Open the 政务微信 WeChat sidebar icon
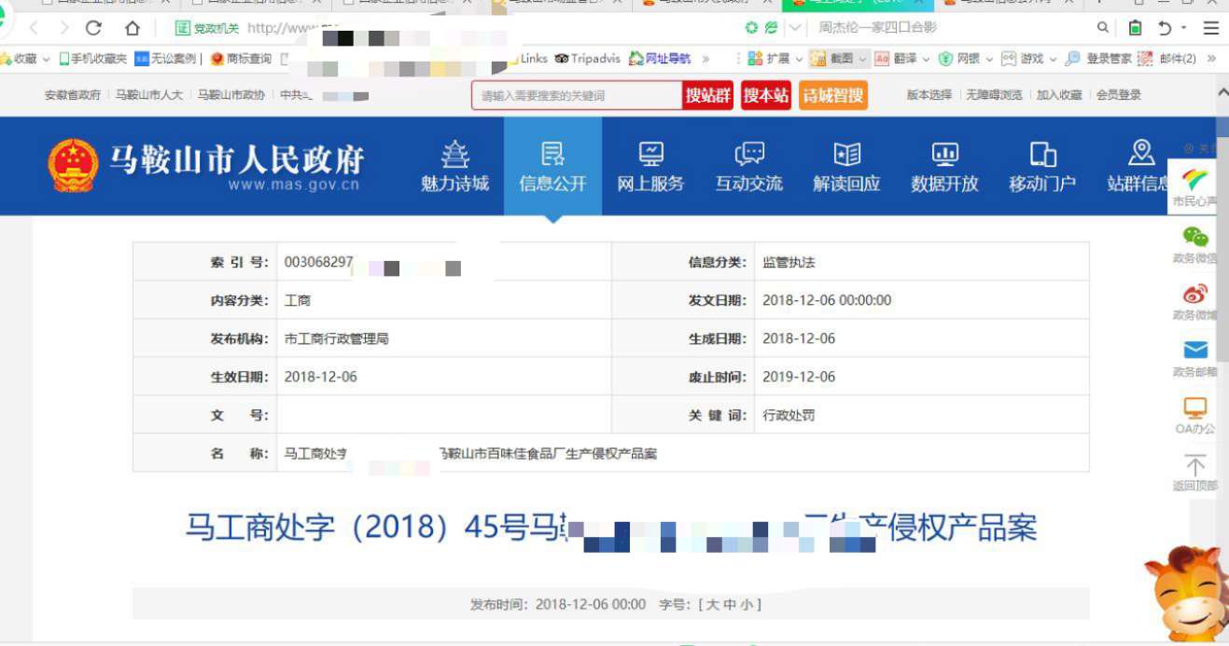The height and width of the screenshot is (646, 1229). [x=1197, y=238]
